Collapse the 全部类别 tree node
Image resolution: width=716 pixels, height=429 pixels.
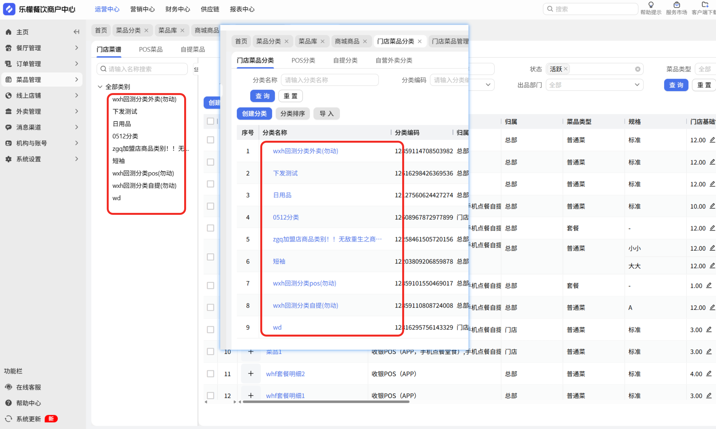[100, 87]
